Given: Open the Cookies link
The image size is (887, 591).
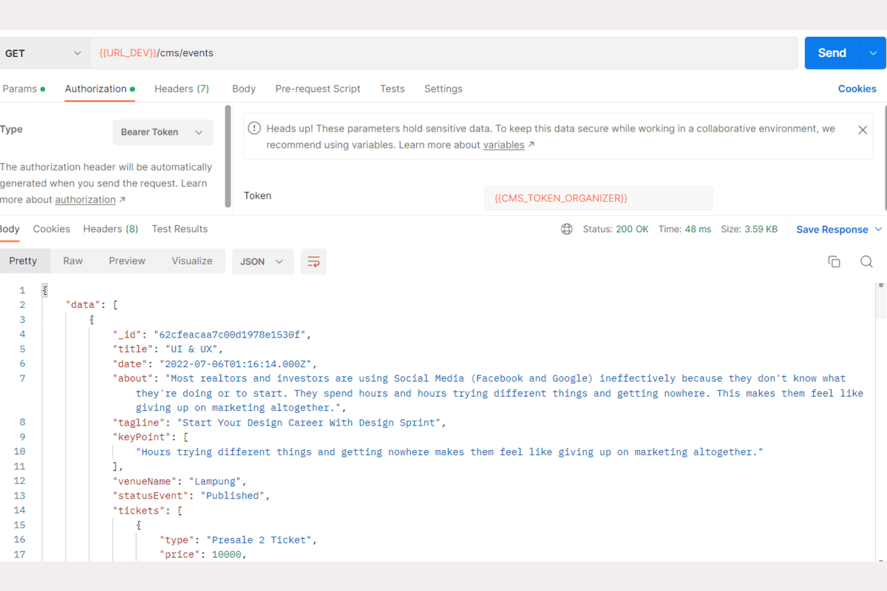Looking at the screenshot, I should pyautogui.click(x=857, y=89).
